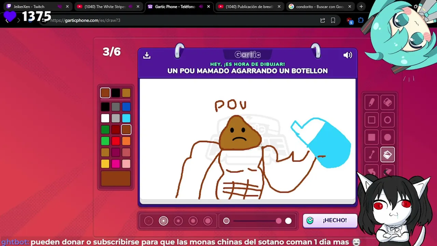Click the low-opacity dot left of the slider
The width and height of the screenshot is (437, 246).
[226, 221]
